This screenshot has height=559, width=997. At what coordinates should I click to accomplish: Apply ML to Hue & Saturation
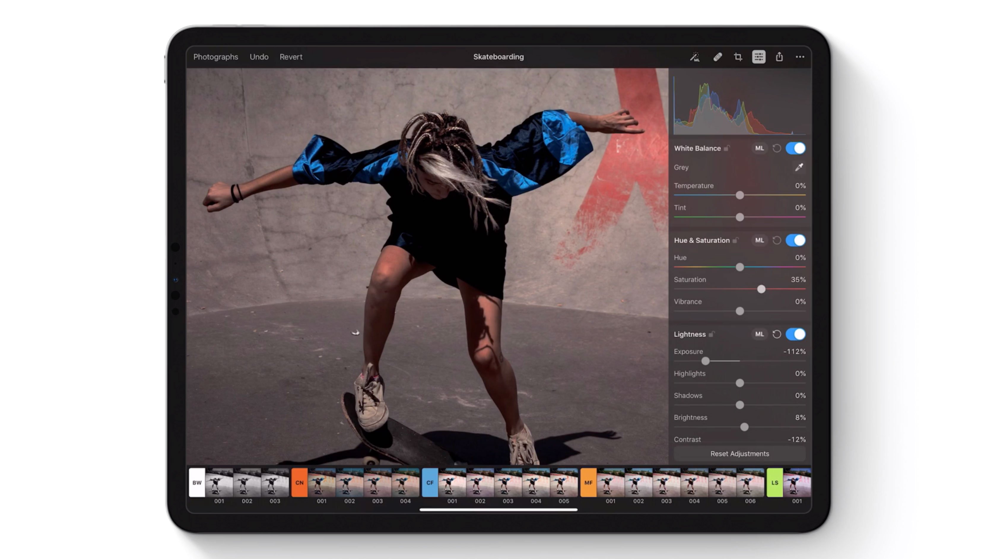[759, 240]
